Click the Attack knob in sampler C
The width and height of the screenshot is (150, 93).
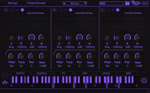pyautogui.click(x=107, y=38)
